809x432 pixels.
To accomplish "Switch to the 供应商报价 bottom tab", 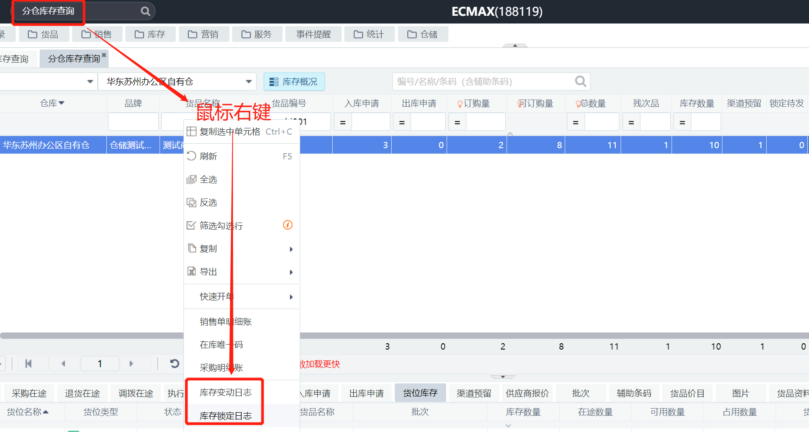I will tap(527, 393).
